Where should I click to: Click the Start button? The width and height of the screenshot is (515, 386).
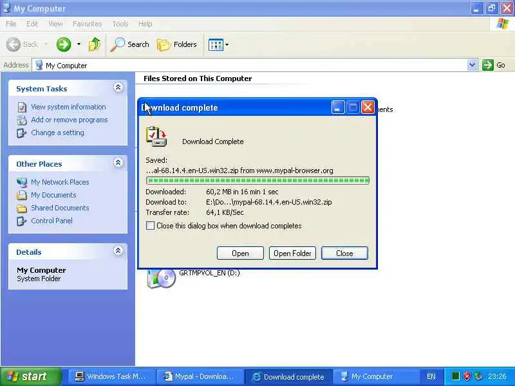[30, 376]
